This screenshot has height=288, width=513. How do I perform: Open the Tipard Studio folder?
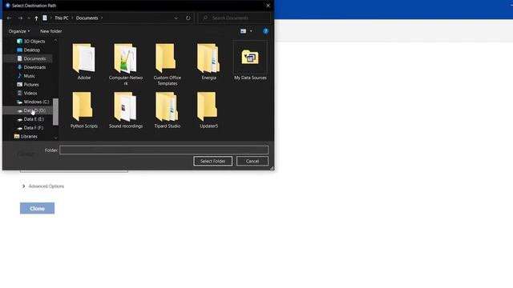(x=168, y=110)
